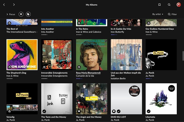The image size is (184, 122).
Task: Open The Angst and the Money title
Action: (x=89, y=117)
